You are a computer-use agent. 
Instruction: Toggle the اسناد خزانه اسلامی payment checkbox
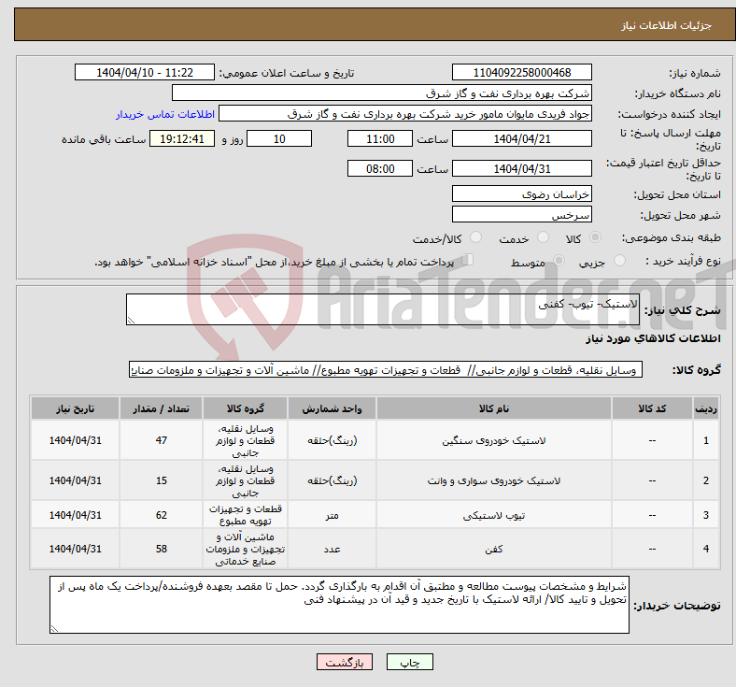coord(467,260)
